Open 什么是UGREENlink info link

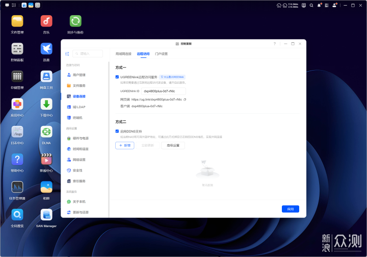tap(172, 77)
